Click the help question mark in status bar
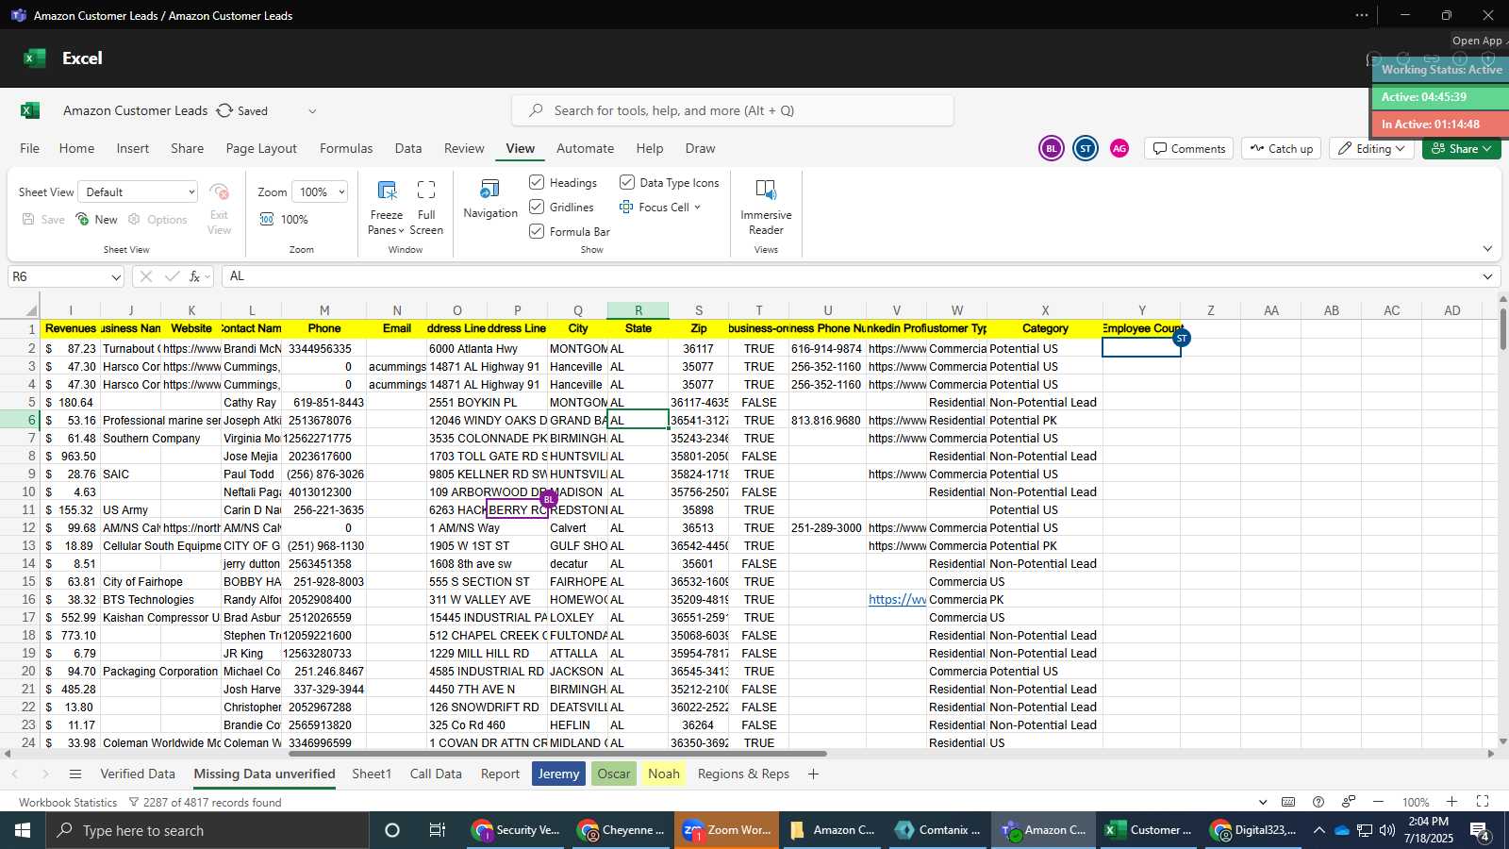1509x849 pixels. click(1318, 802)
